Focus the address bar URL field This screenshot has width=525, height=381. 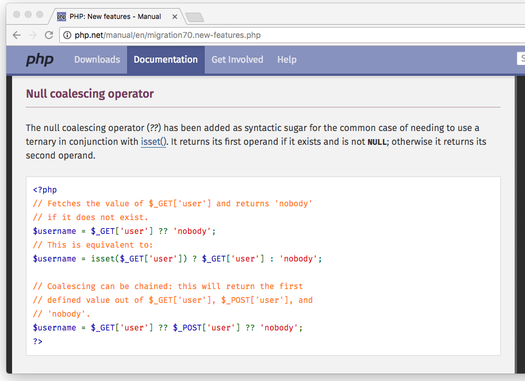[288, 35]
